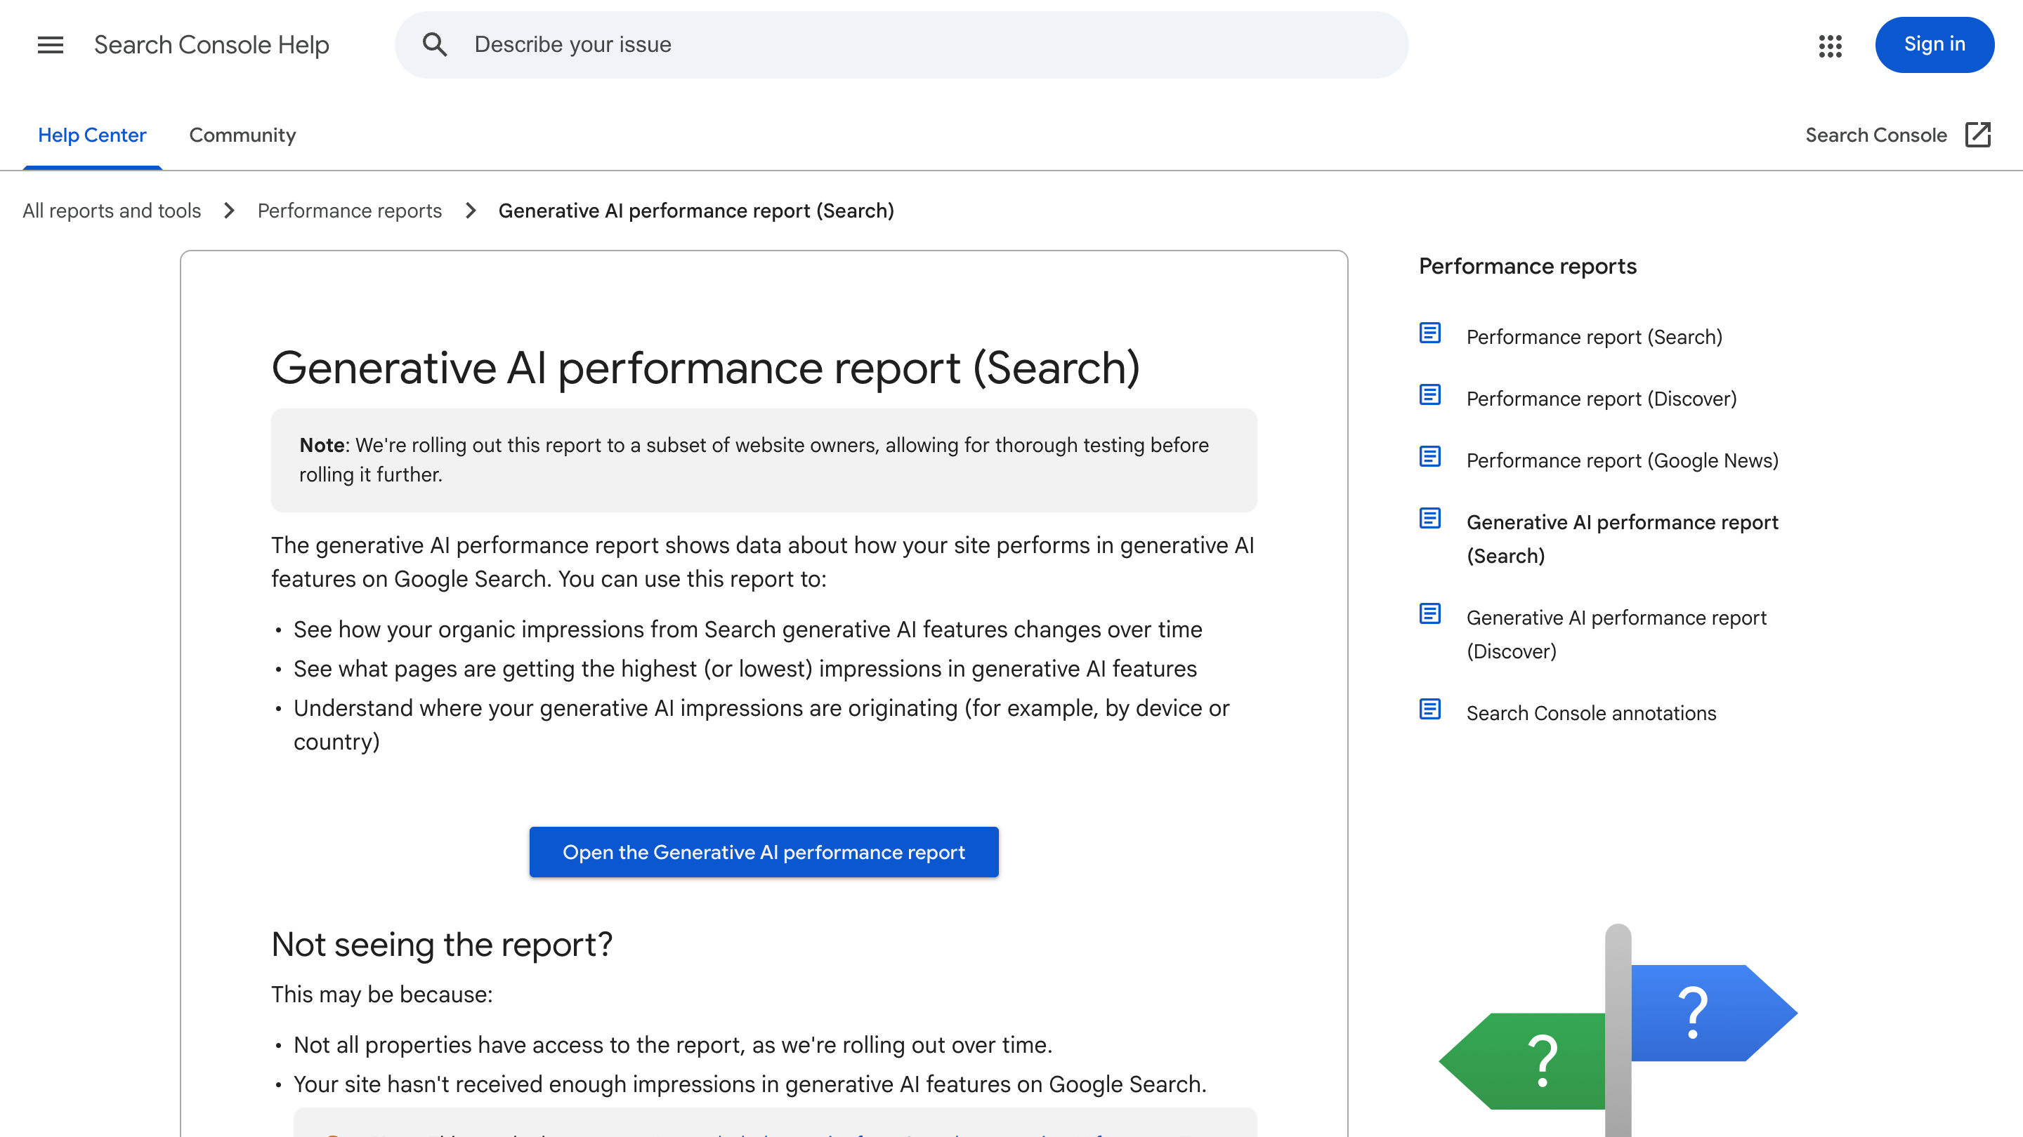Click the bullet about organic impressions changing over time
Screen dimensions: 2023x1137
(x=747, y=630)
